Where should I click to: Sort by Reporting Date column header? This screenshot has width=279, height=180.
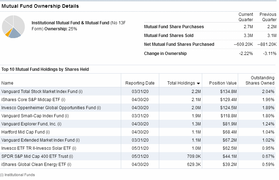(x=140, y=83)
